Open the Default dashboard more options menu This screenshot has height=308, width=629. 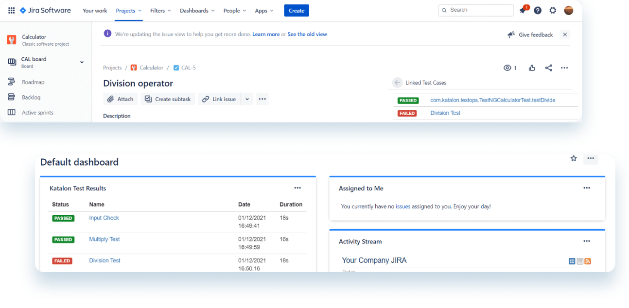coord(591,158)
